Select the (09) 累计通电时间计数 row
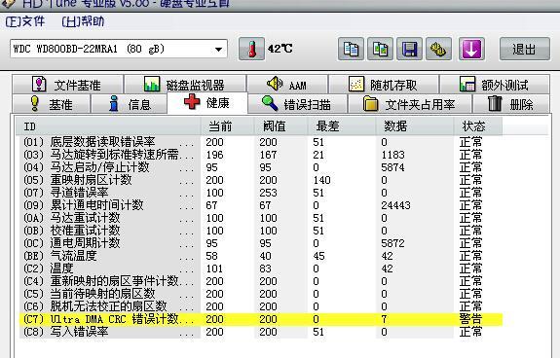This screenshot has height=358, width=560. (261, 205)
